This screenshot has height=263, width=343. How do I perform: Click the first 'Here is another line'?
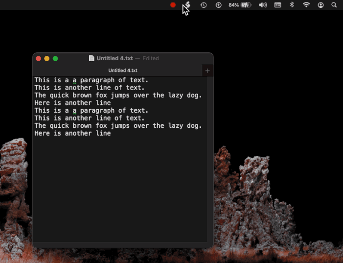[x=72, y=103]
